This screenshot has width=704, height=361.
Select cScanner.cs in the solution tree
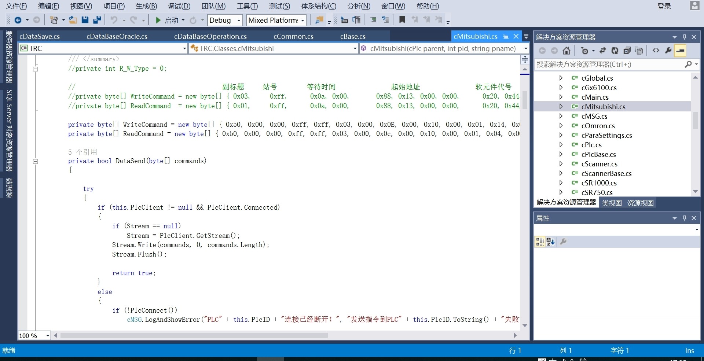coord(599,163)
